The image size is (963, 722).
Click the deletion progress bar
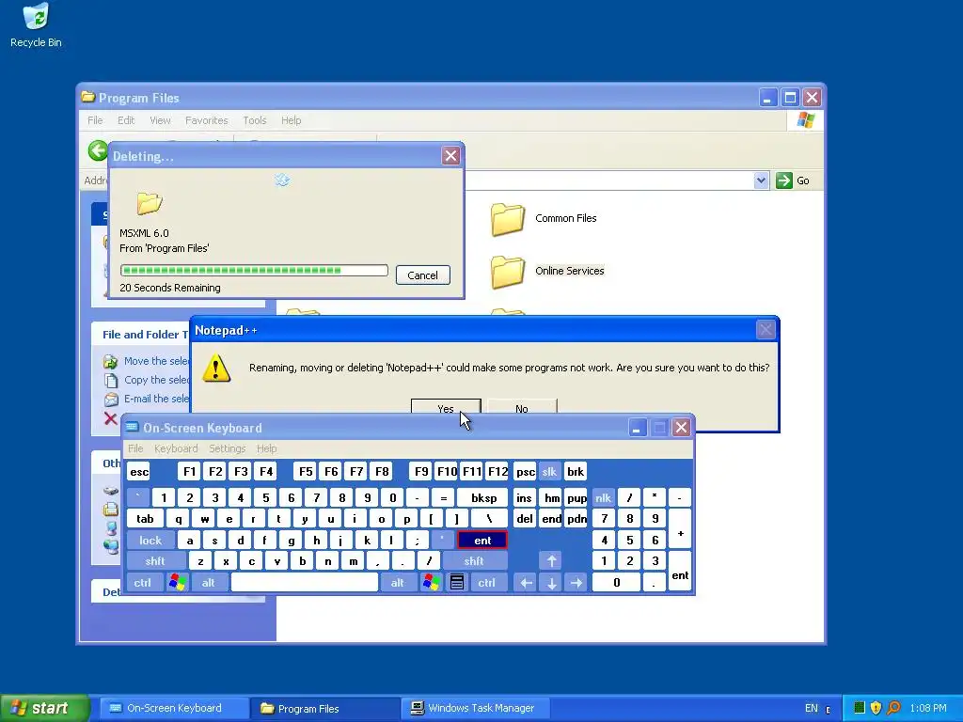[254, 270]
